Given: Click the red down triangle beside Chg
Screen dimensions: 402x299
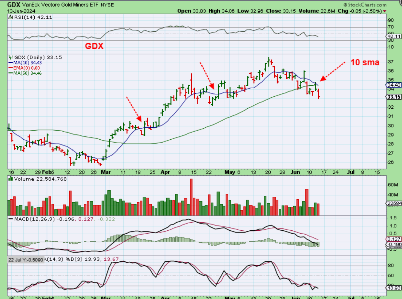Looking at the screenshot, I should (385, 11).
